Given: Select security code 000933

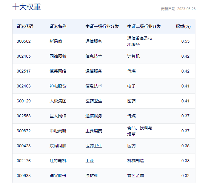Looking at the screenshot, I should pos(24,176).
